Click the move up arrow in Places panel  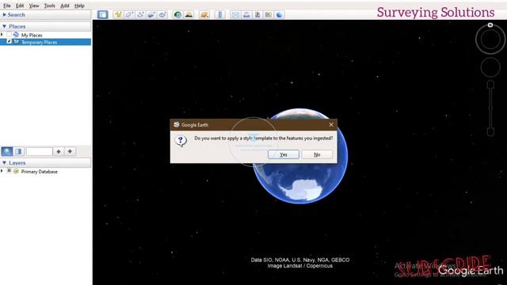(59, 151)
